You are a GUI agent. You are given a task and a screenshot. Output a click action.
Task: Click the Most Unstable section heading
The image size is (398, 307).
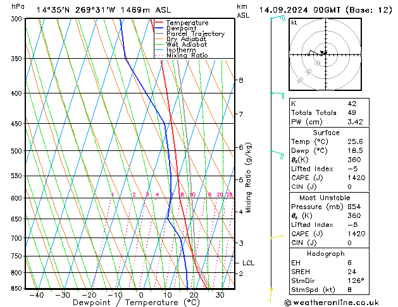(325, 198)
